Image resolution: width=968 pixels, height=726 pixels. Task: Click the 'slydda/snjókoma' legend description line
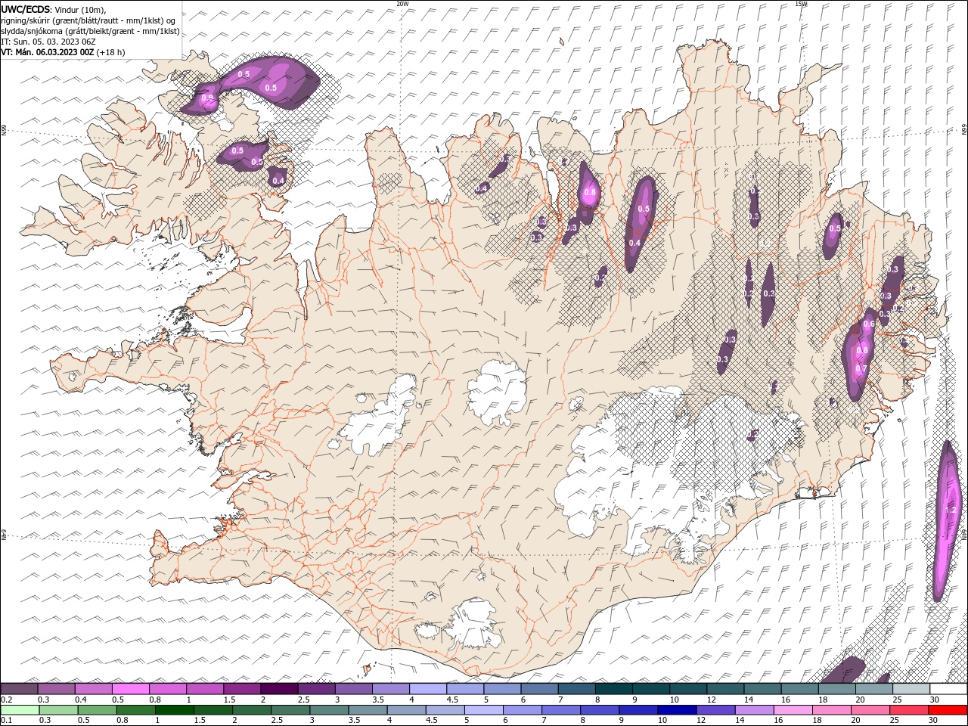tap(90, 31)
